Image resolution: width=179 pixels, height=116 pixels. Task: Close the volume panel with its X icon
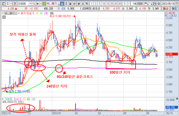[177, 99]
